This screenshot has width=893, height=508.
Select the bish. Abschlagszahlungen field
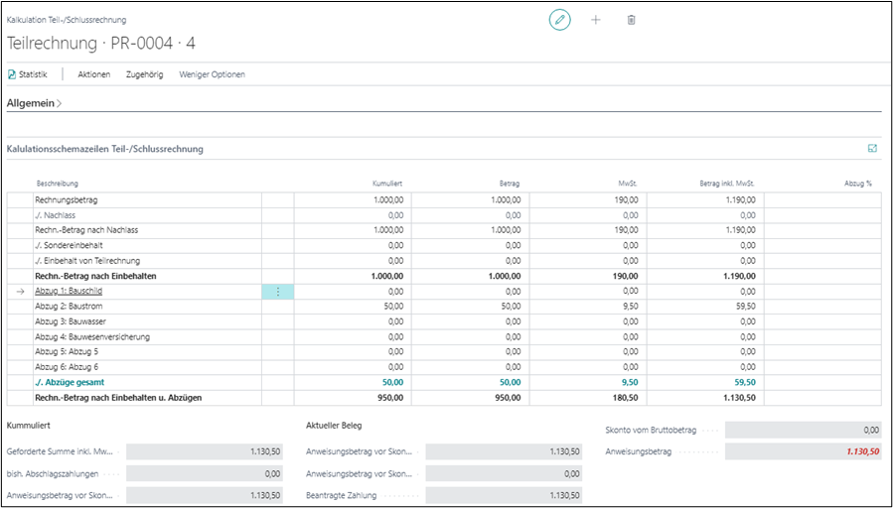coord(205,473)
